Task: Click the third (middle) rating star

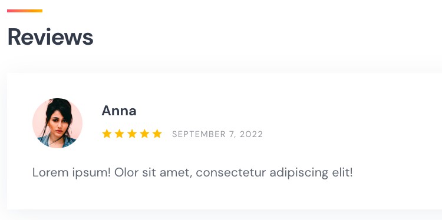Action: point(132,134)
